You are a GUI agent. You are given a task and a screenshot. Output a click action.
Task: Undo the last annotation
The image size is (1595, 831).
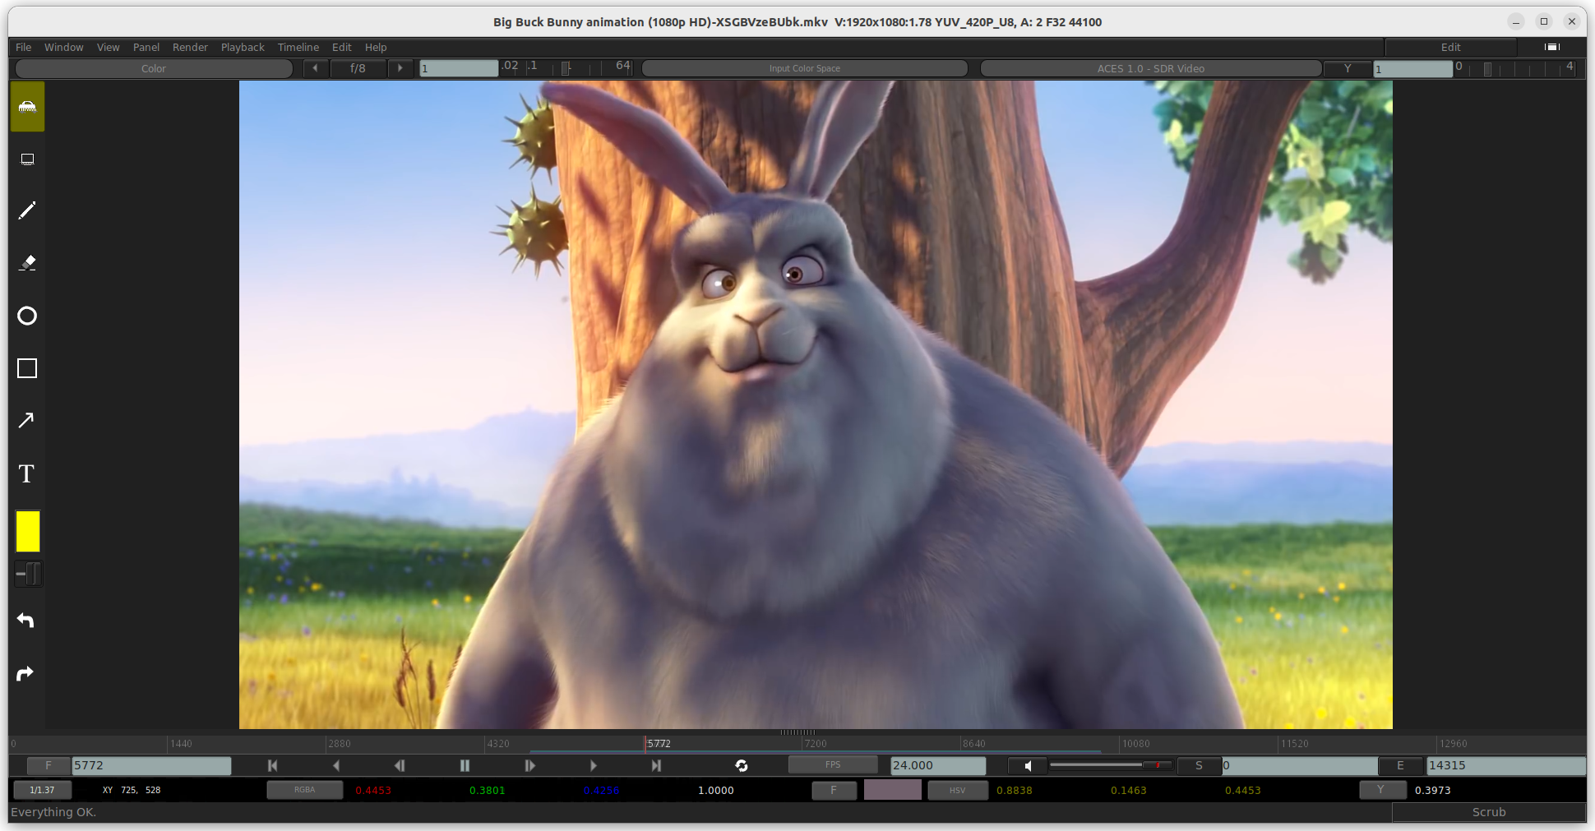tap(26, 621)
